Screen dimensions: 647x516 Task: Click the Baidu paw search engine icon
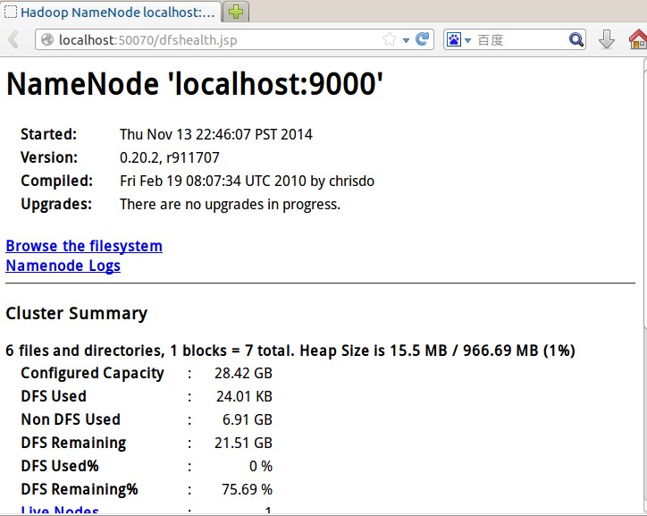[453, 39]
